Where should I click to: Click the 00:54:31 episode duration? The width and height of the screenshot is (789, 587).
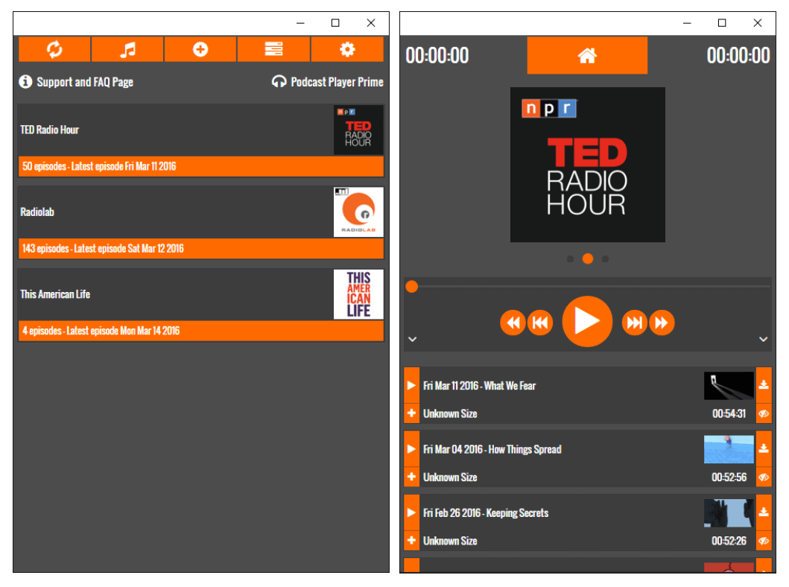729,413
